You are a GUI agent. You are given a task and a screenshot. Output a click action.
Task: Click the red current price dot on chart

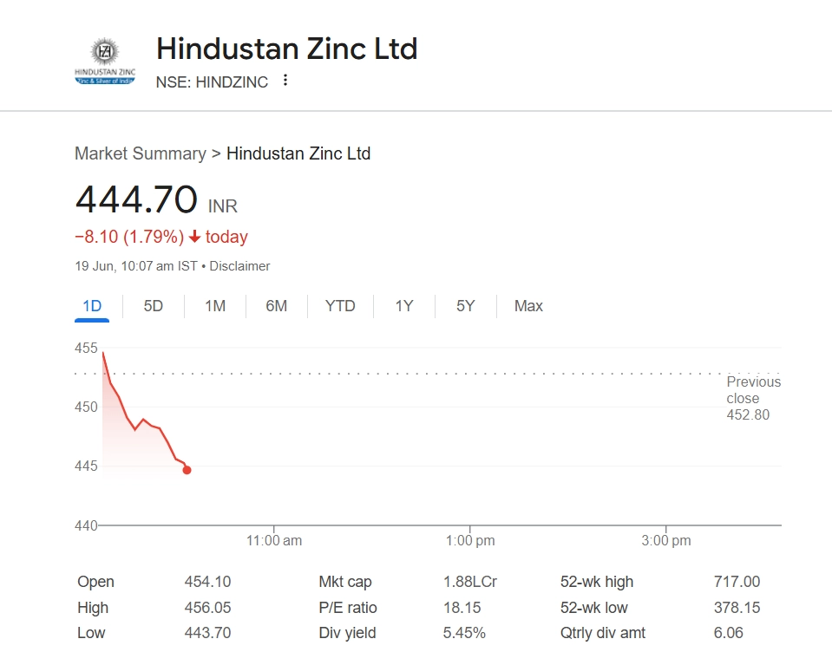click(187, 470)
